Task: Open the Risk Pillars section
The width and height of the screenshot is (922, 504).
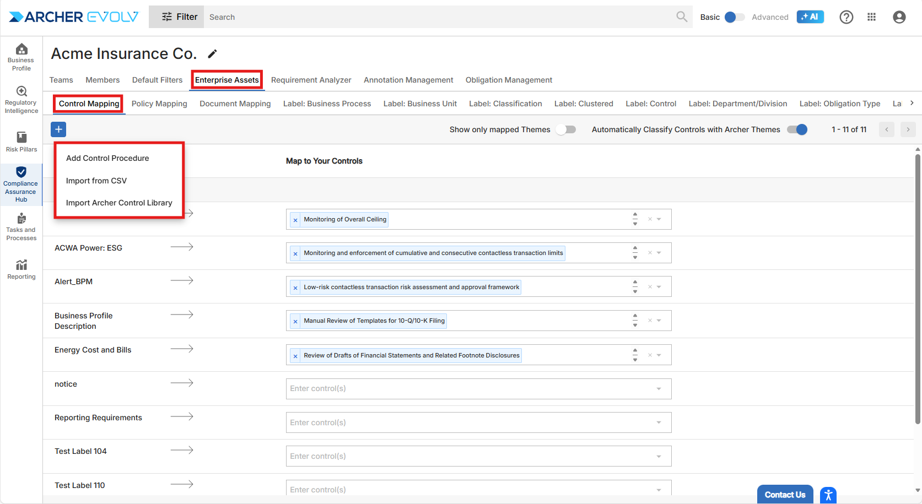Action: coord(21,142)
